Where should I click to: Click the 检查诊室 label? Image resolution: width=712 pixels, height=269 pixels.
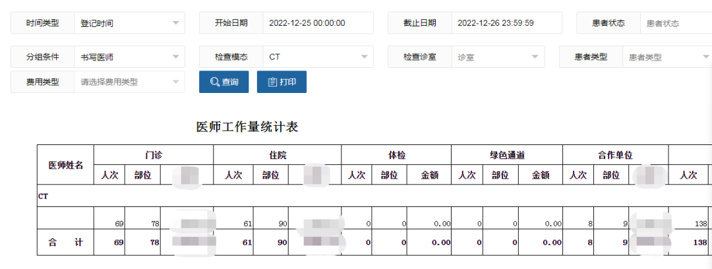419,57
